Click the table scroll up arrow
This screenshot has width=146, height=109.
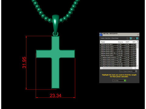(137, 41)
